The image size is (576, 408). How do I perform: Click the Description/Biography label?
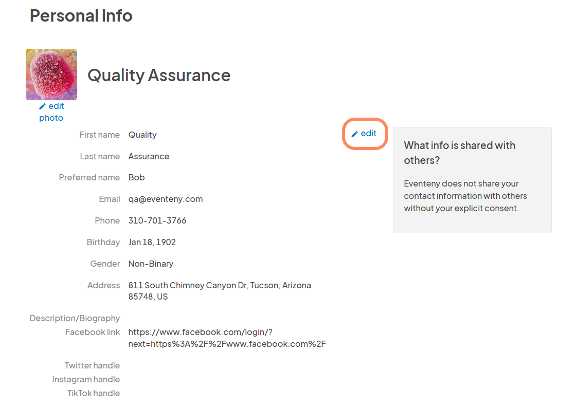tap(75, 318)
